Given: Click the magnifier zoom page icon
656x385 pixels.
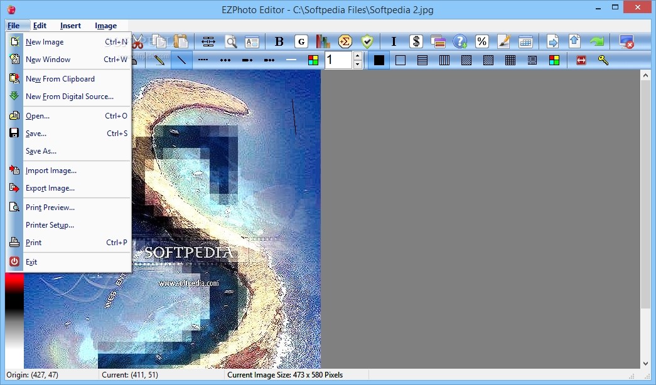Looking at the screenshot, I should pyautogui.click(x=230, y=41).
